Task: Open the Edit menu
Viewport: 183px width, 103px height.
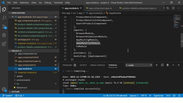Action: pos(15,3)
